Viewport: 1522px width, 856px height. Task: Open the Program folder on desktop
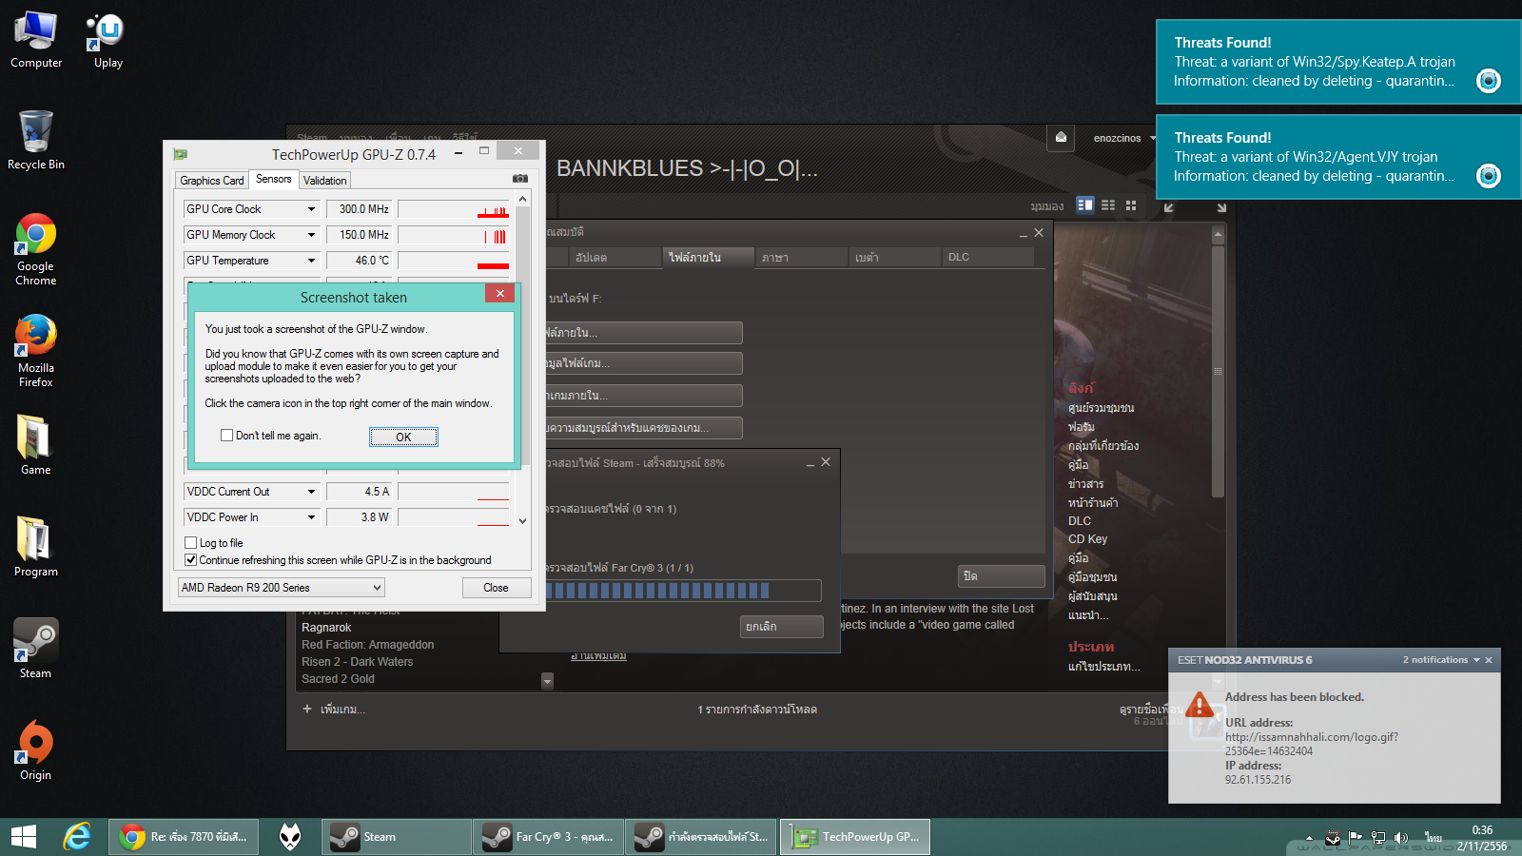coord(36,547)
